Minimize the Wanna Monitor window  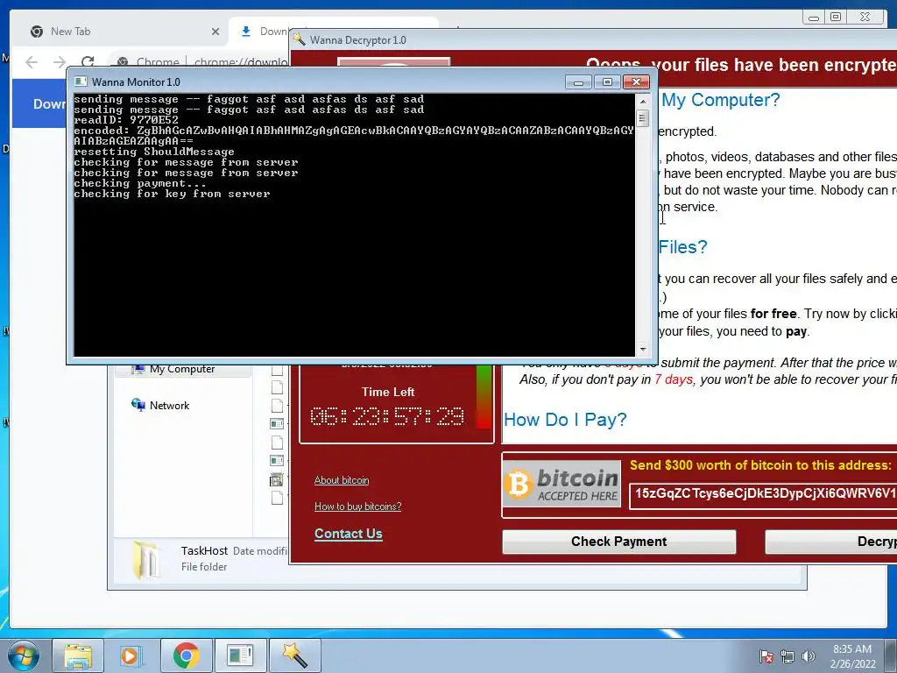click(578, 82)
